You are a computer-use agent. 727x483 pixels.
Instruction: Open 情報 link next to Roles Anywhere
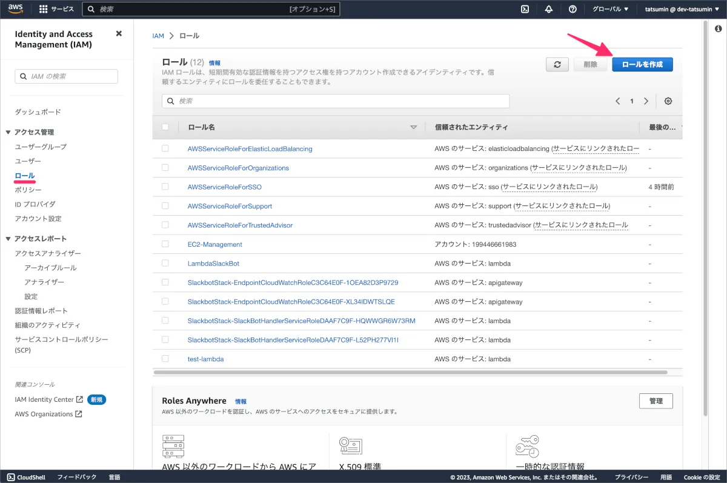[241, 401]
